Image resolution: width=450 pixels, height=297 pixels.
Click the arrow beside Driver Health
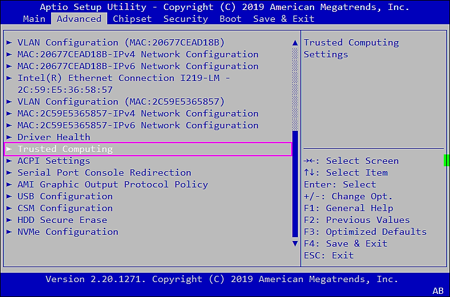(x=9, y=137)
